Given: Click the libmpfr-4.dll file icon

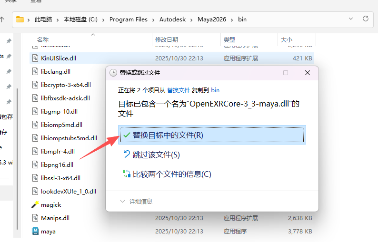Looking at the screenshot, I should tap(35, 151).
